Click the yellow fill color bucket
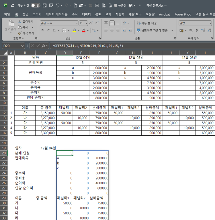The image size is (215, 220). point(74,30)
